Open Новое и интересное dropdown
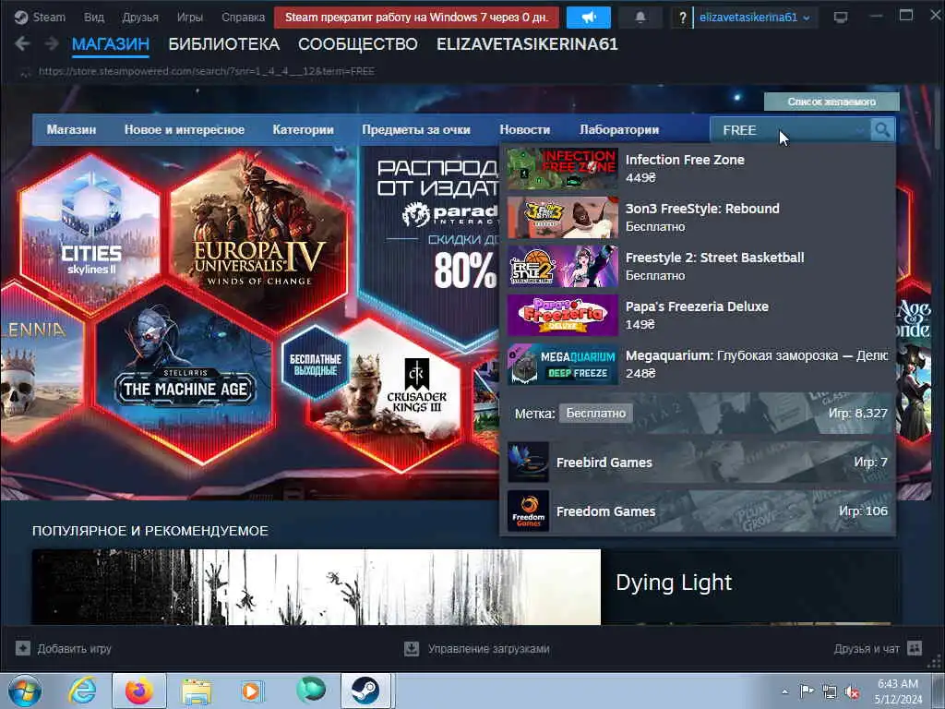 [185, 129]
